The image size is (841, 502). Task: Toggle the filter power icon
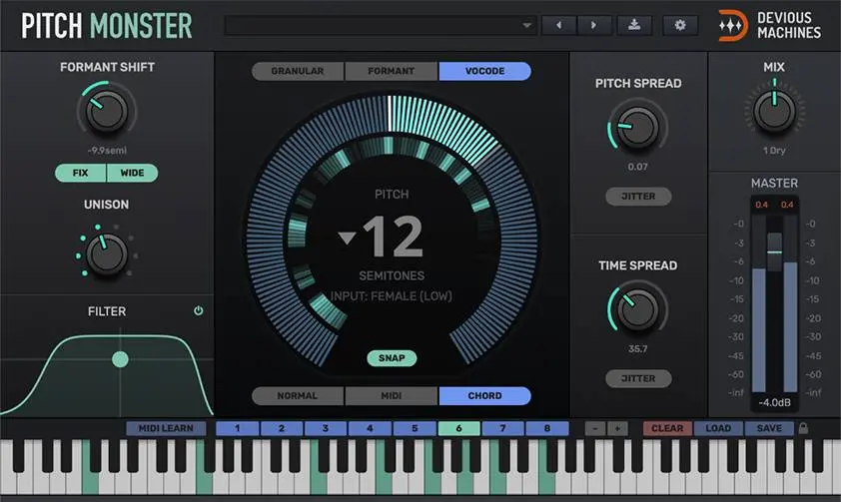pos(199,310)
